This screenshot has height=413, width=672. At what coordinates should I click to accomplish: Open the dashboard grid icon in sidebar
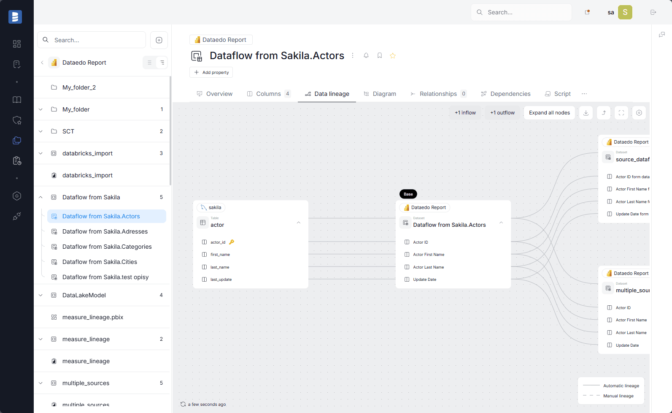[x=17, y=44]
